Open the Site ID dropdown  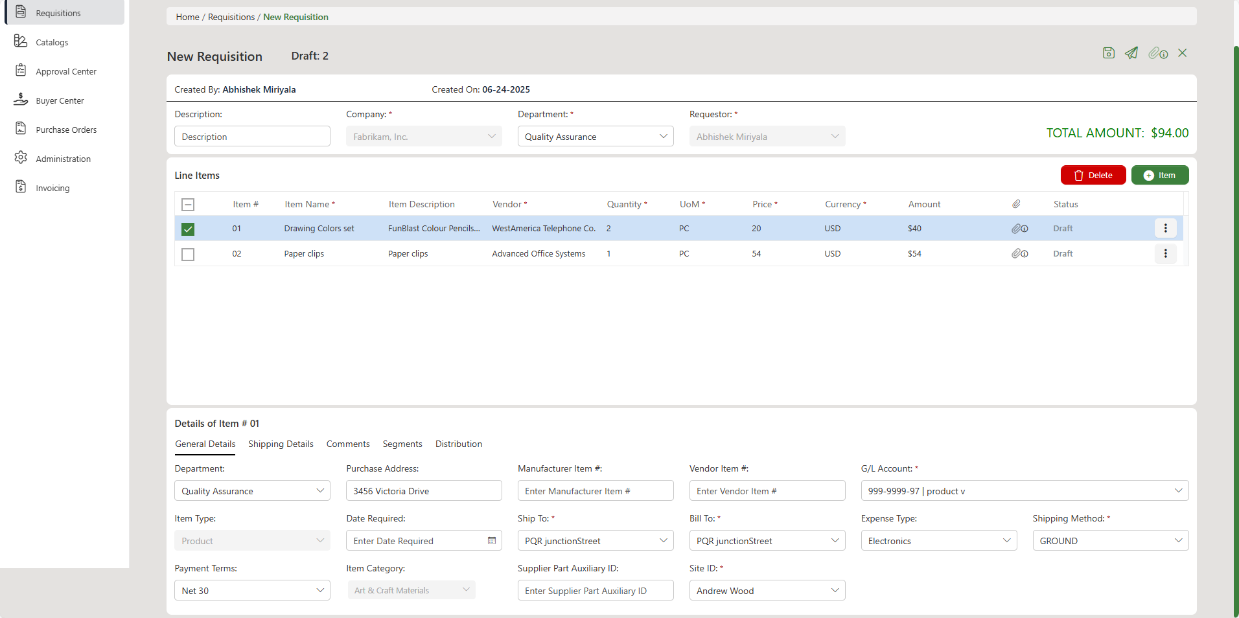pos(767,590)
